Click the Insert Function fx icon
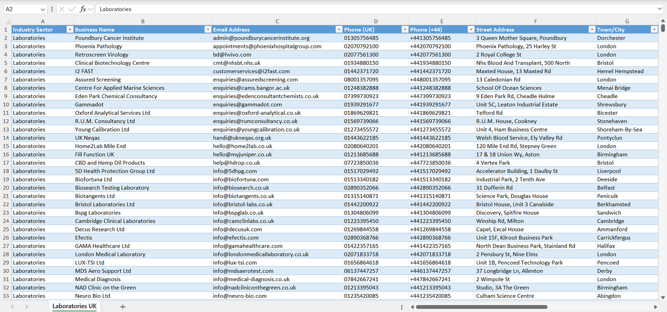The height and width of the screenshot is (312, 667). coord(83,9)
